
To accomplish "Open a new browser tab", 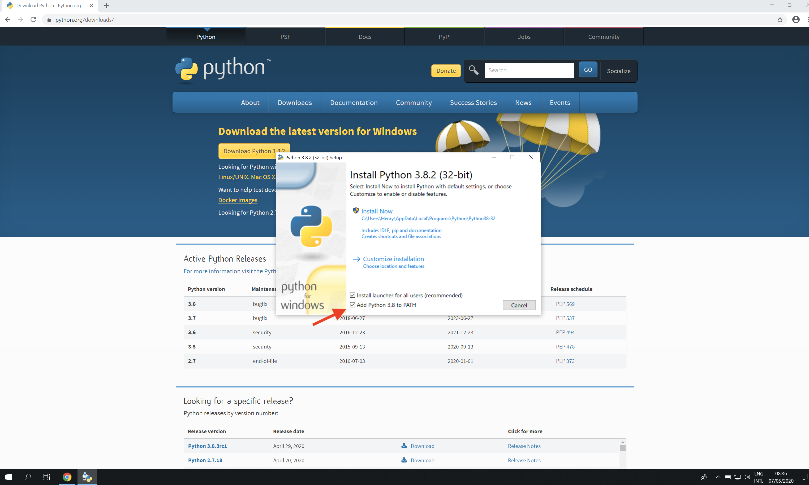I will pyautogui.click(x=106, y=6).
